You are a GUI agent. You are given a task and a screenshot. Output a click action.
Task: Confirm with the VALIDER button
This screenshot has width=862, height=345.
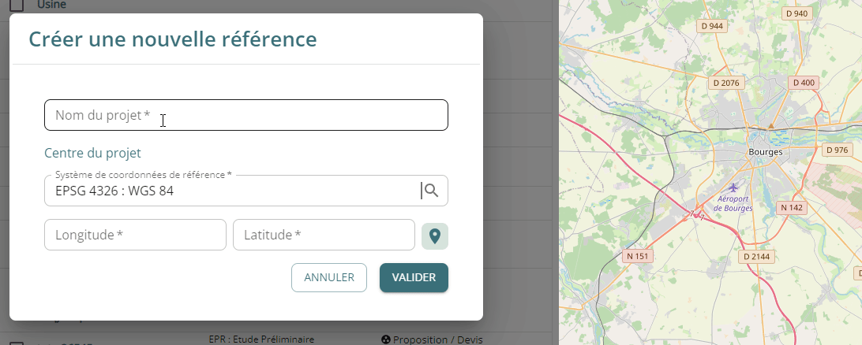point(414,277)
